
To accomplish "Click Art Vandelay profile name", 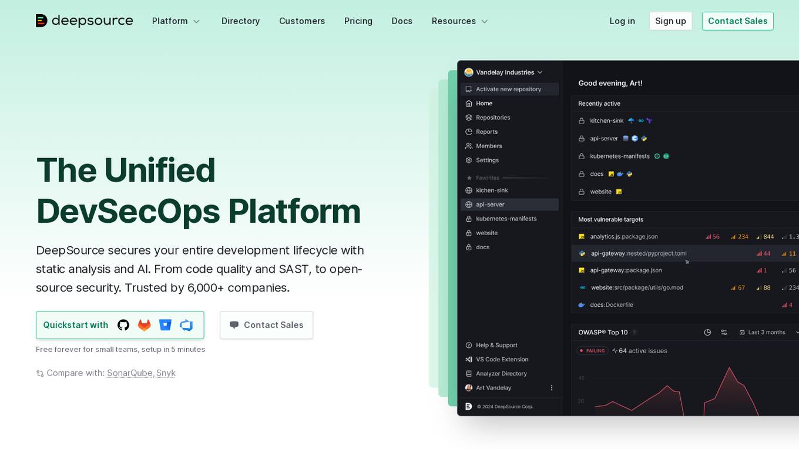I will coord(493,388).
